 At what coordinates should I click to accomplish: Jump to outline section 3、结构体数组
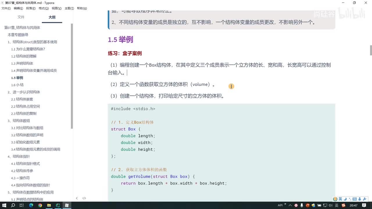tap(19, 121)
